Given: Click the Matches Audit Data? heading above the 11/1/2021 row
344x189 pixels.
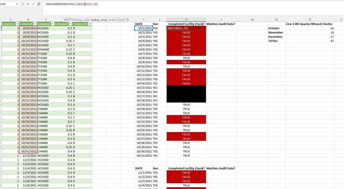Looking at the screenshot, I should pos(221,168).
